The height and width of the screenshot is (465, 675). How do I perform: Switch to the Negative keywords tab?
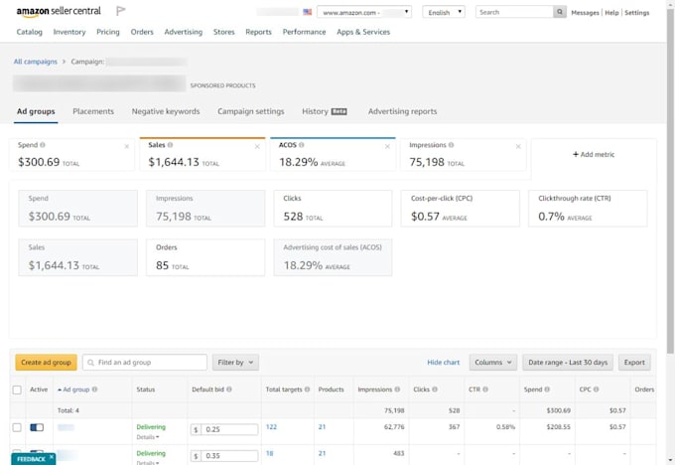coord(166,111)
